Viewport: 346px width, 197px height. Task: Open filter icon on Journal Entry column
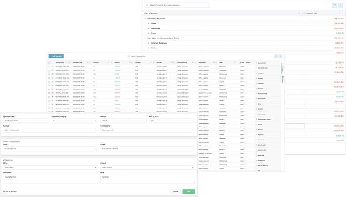point(67,62)
